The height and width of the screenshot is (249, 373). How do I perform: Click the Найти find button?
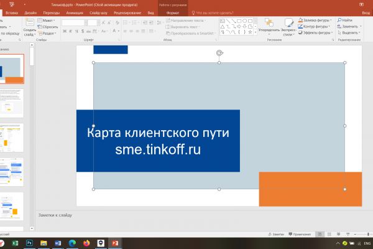coord(345,21)
